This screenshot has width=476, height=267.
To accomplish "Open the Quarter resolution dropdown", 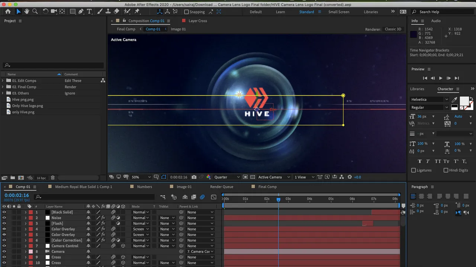I will click(226, 177).
